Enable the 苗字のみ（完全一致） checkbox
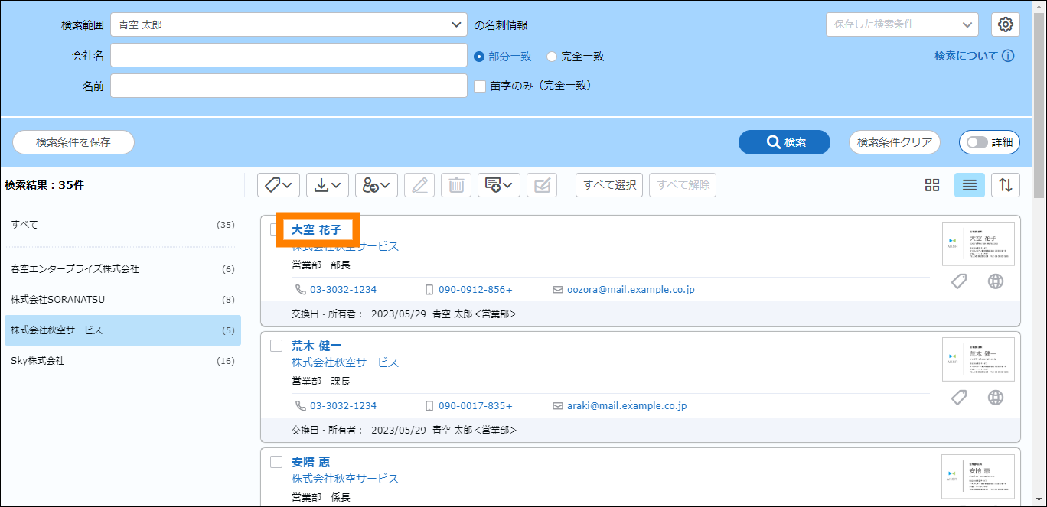1047x507 pixels. 480,86
